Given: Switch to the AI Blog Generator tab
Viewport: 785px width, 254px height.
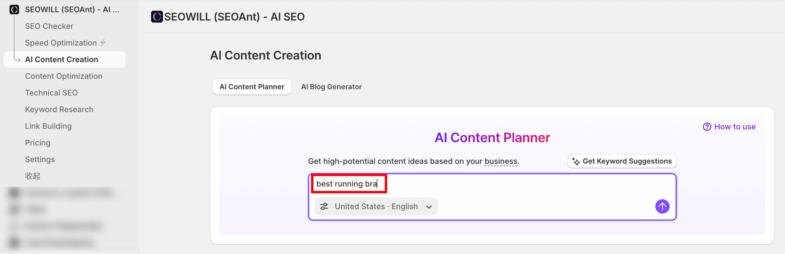Looking at the screenshot, I should tap(331, 87).
